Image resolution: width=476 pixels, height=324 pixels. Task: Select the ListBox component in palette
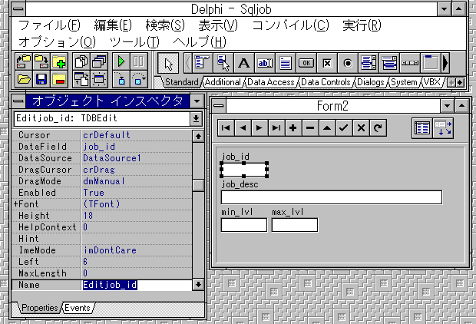369,63
